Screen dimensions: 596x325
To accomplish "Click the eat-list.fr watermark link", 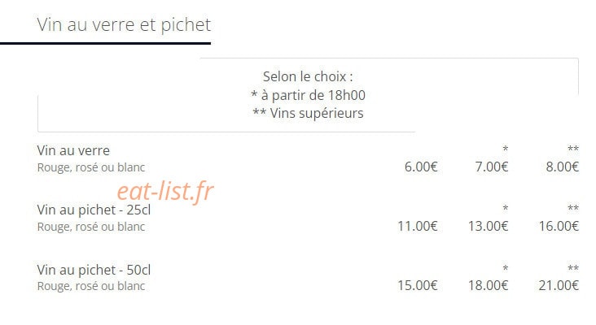I will click(x=165, y=191).
